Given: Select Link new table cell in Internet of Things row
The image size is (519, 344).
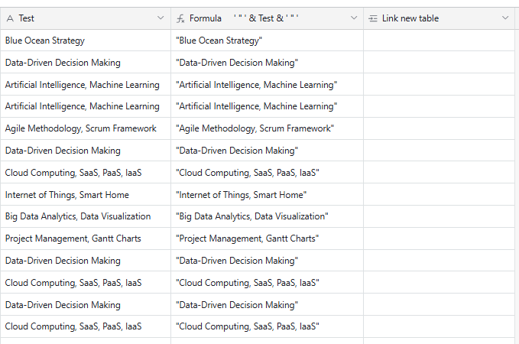Looking at the screenshot, I should point(439,195).
